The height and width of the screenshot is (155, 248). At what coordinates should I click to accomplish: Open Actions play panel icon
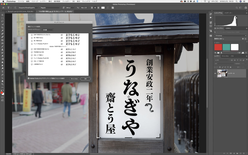pyautogui.click(x=211, y=18)
